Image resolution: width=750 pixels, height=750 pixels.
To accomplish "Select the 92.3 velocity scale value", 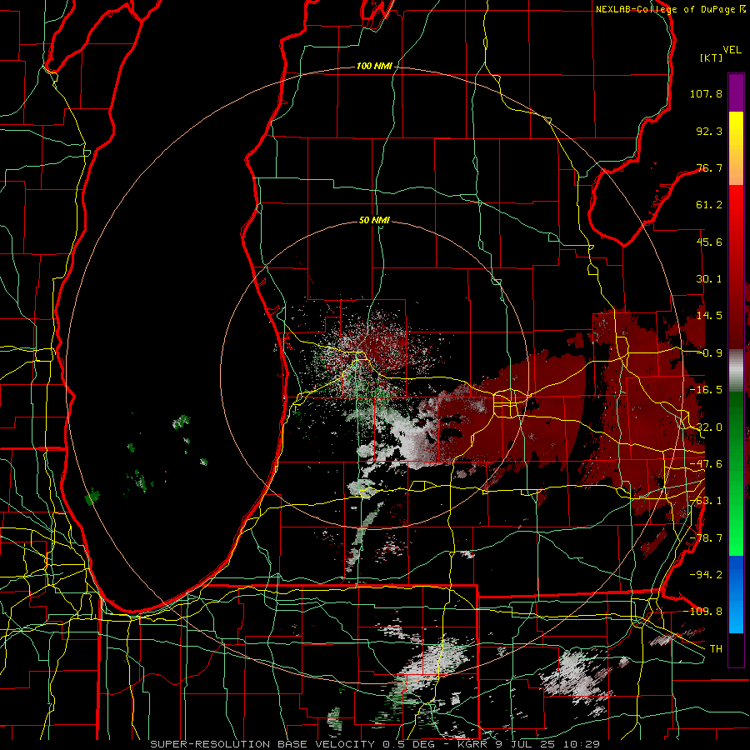I will (709, 131).
